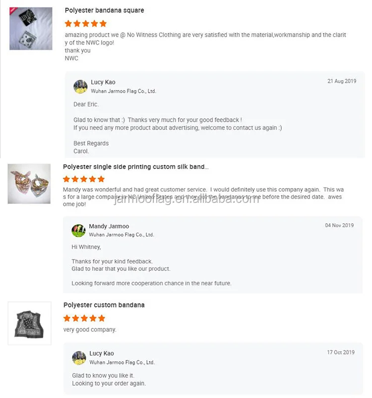Screen dimensions: 372x398
Task: Click Lucy Kao's avatar in last reply
Action: (79, 358)
